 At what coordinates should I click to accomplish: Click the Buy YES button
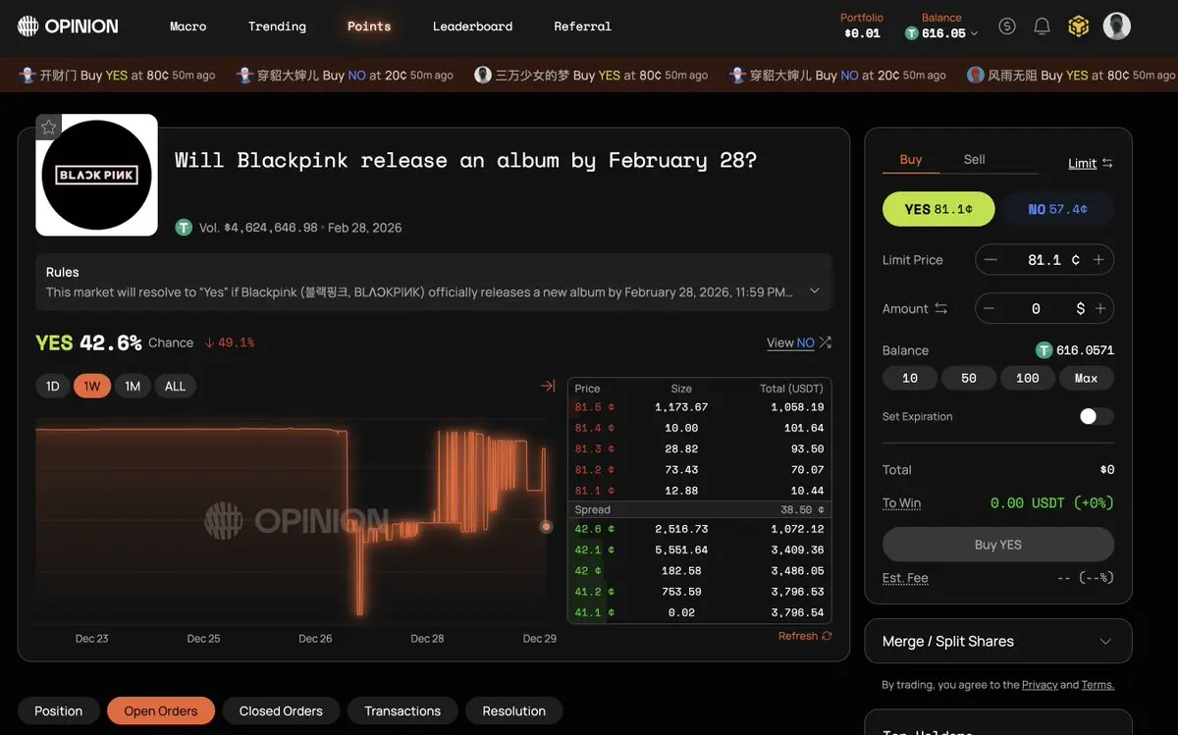998,545
